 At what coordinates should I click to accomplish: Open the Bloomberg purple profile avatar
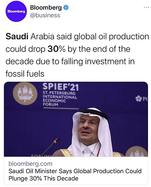click(16, 12)
